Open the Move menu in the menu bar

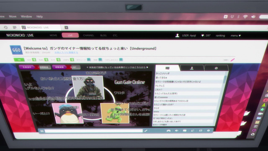(13, 16)
